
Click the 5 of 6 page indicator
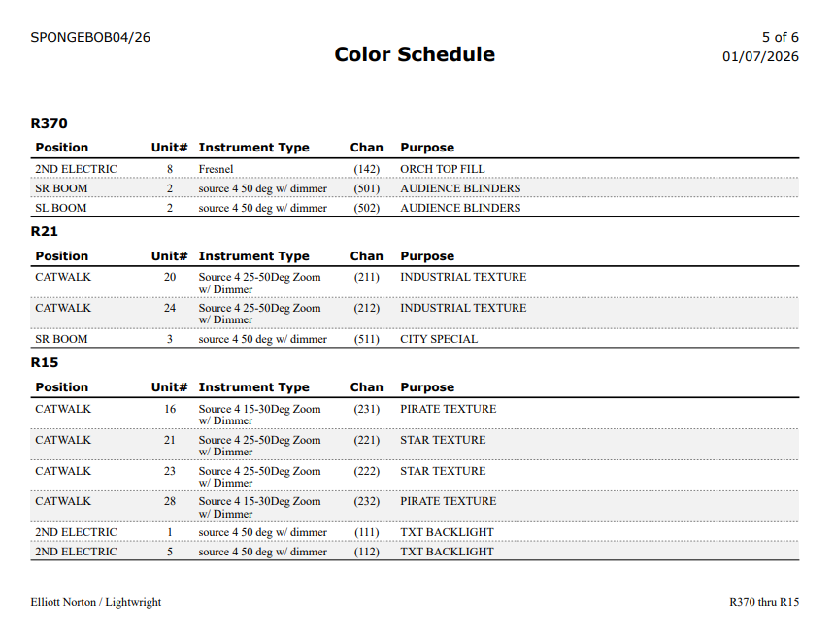pyautogui.click(x=780, y=37)
